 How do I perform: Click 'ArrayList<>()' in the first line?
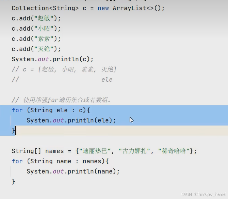(137, 8)
